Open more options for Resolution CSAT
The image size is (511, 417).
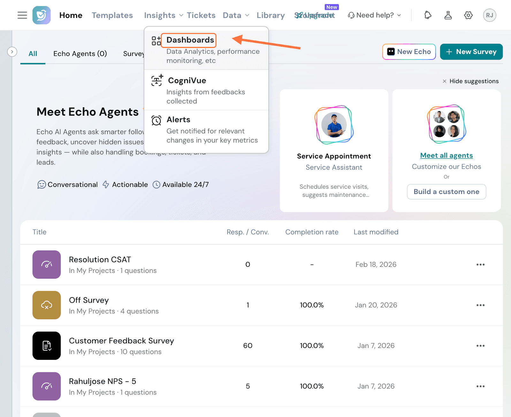(480, 265)
